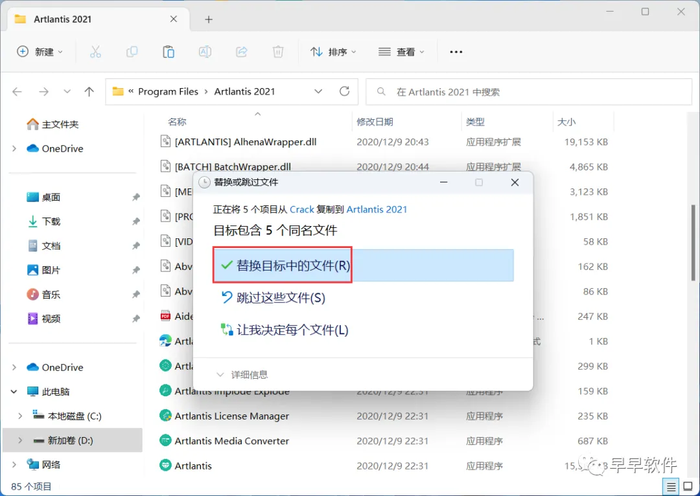The width and height of the screenshot is (700, 496).
Task: Click the Cut scissors icon in toolbar
Action: coord(95,52)
